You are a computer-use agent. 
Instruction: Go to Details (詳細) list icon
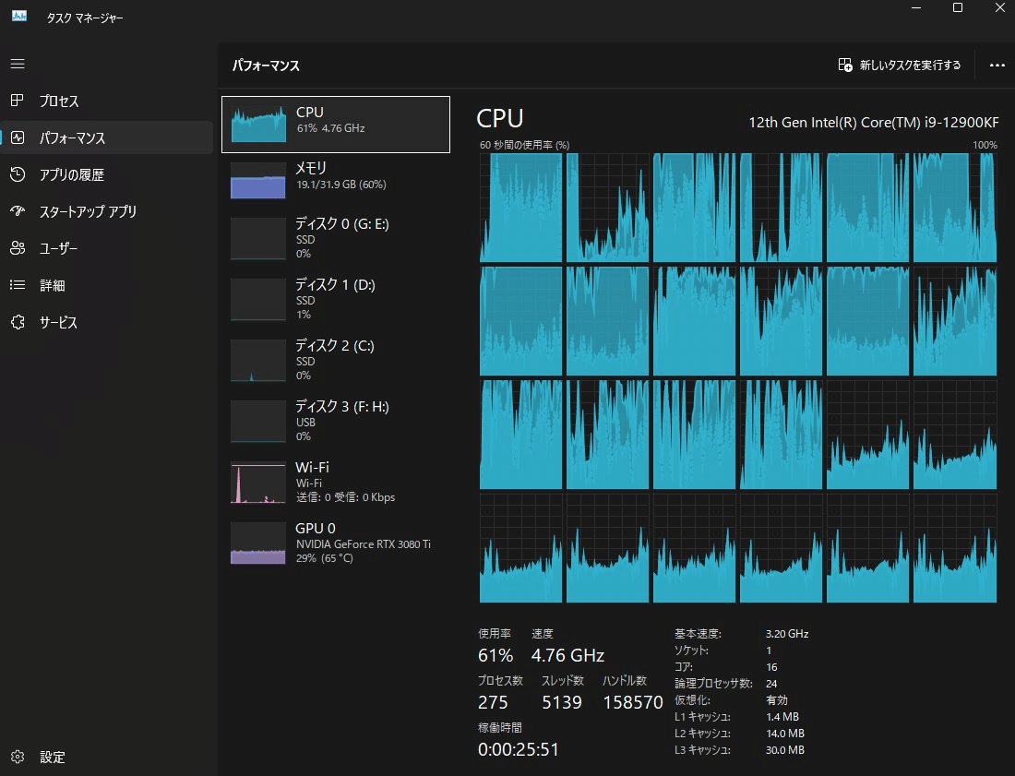(x=18, y=285)
